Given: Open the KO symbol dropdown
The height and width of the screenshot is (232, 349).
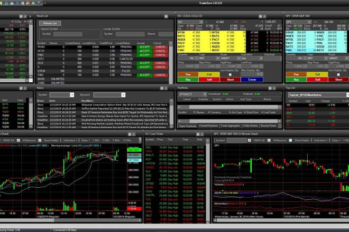Looking at the screenshot, I should pos(201,22).
